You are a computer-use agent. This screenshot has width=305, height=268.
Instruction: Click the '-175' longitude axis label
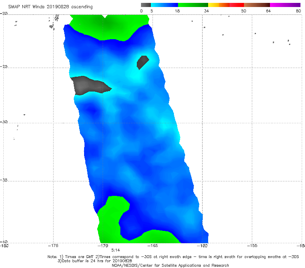(53, 246)
